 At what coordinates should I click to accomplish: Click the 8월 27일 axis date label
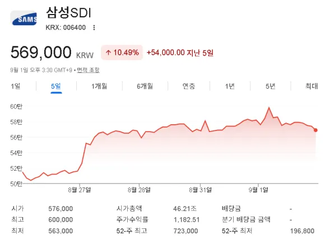coord(80,190)
